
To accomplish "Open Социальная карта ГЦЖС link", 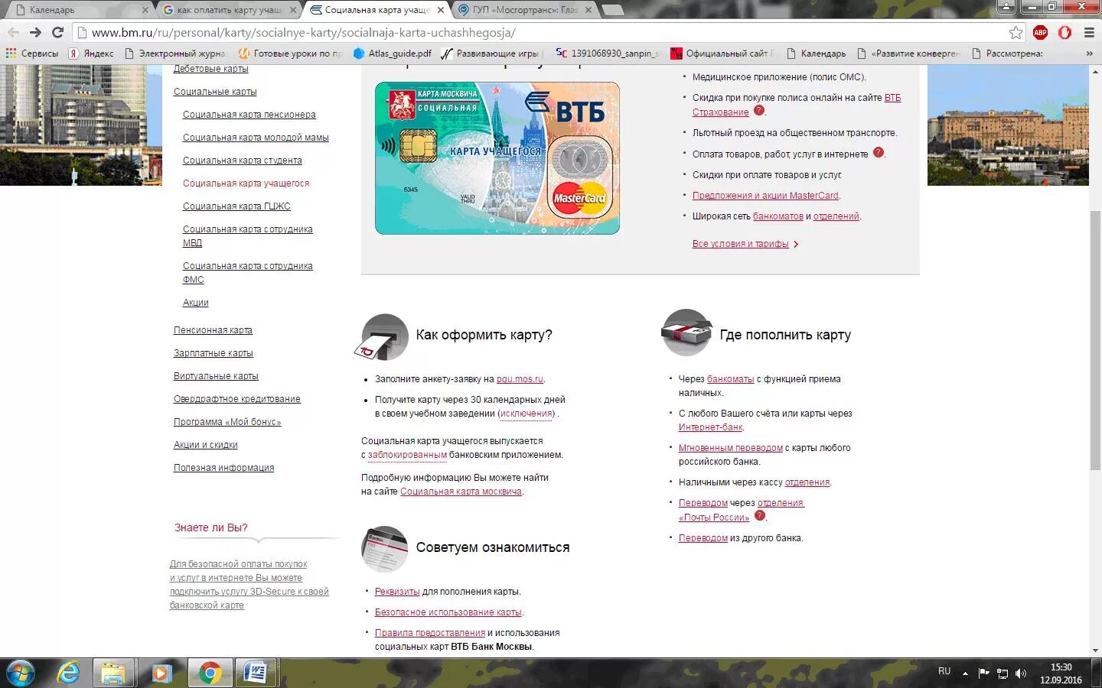I will pyautogui.click(x=236, y=206).
